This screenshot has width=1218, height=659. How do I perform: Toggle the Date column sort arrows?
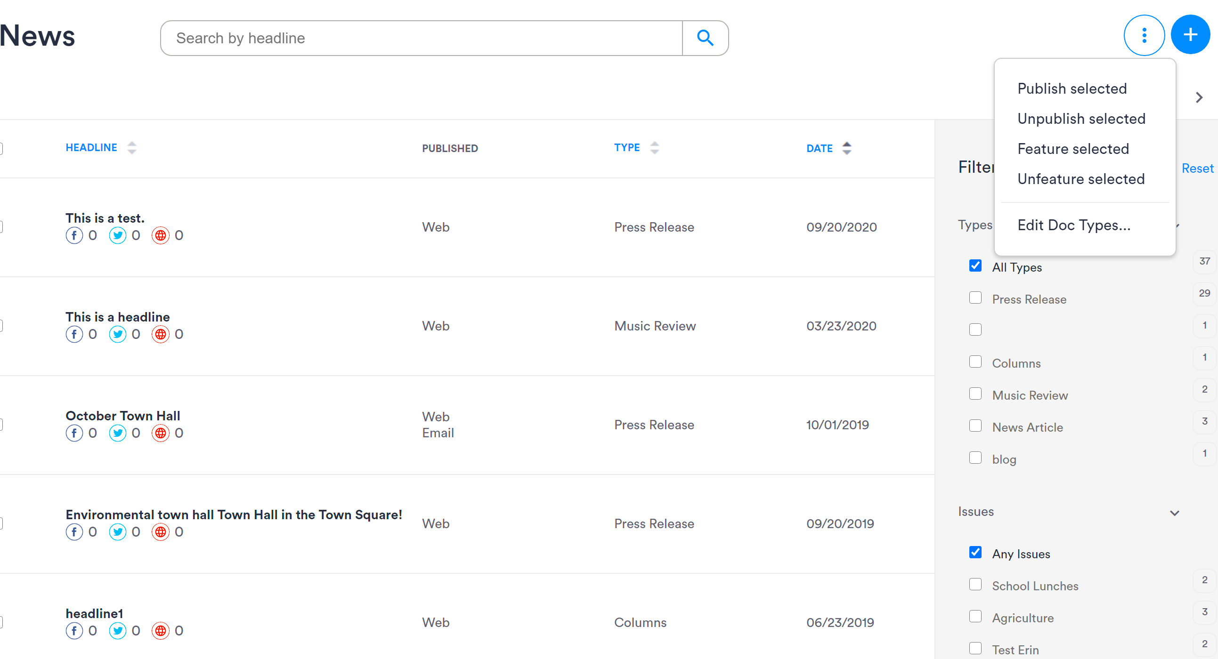[x=847, y=148]
